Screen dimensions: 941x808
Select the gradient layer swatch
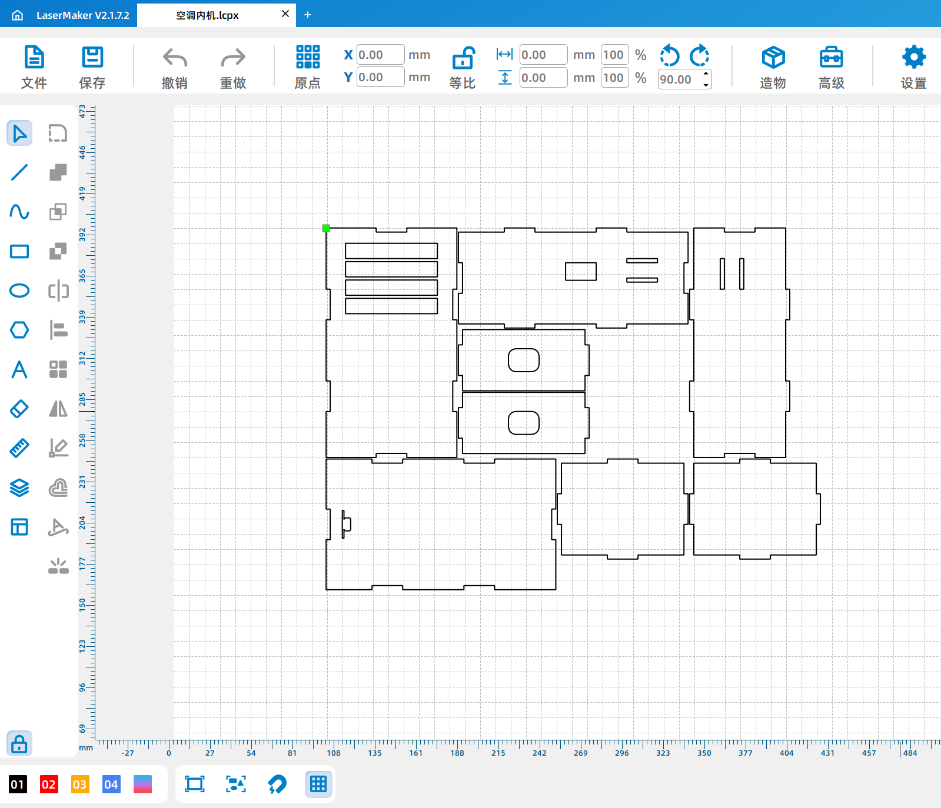pyautogui.click(x=142, y=784)
